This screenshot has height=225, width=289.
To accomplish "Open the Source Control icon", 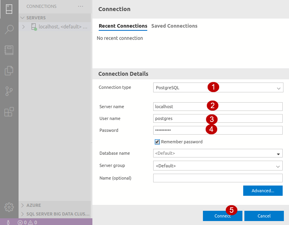I will (9, 91).
